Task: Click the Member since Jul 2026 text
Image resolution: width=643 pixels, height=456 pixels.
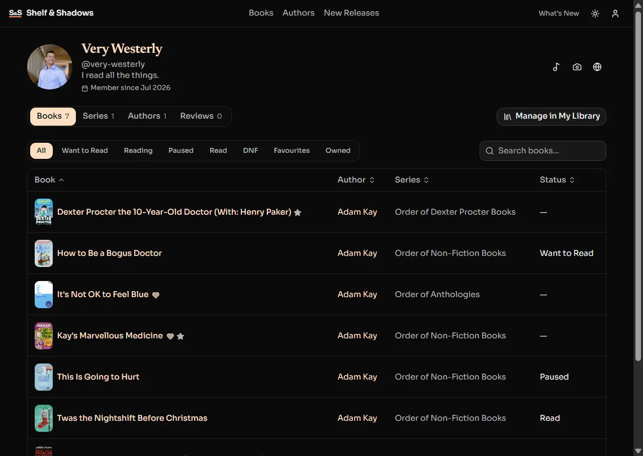Action: coord(130,88)
